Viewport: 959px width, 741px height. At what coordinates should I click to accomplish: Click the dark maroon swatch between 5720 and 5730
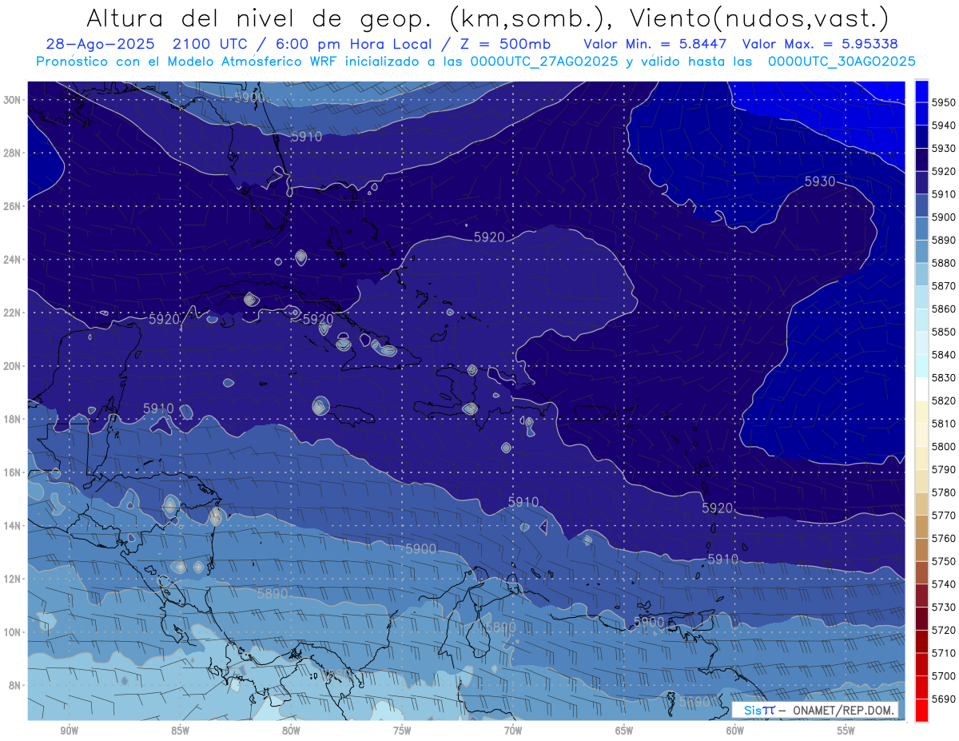click(x=921, y=619)
